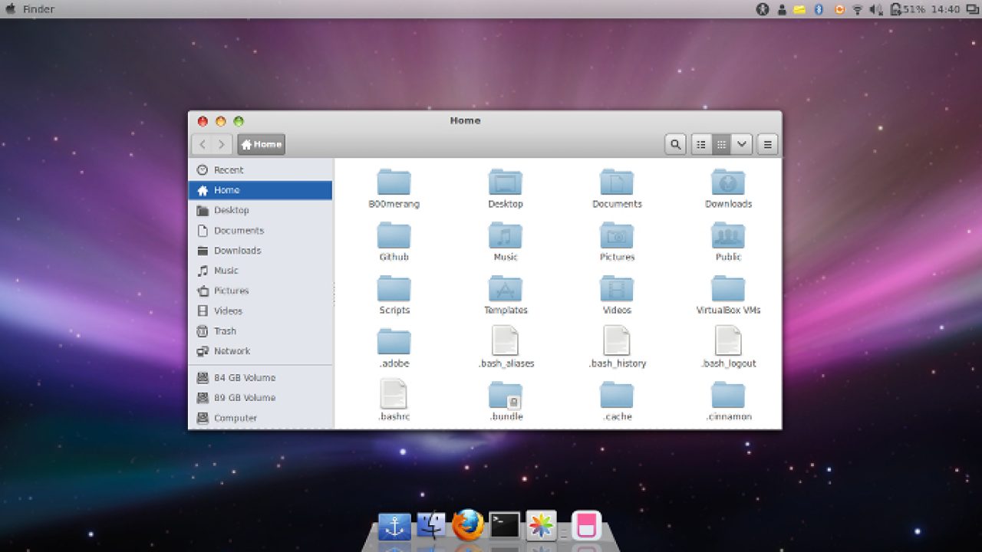
Task: Select the Downloads folder in file area
Action: (728, 189)
